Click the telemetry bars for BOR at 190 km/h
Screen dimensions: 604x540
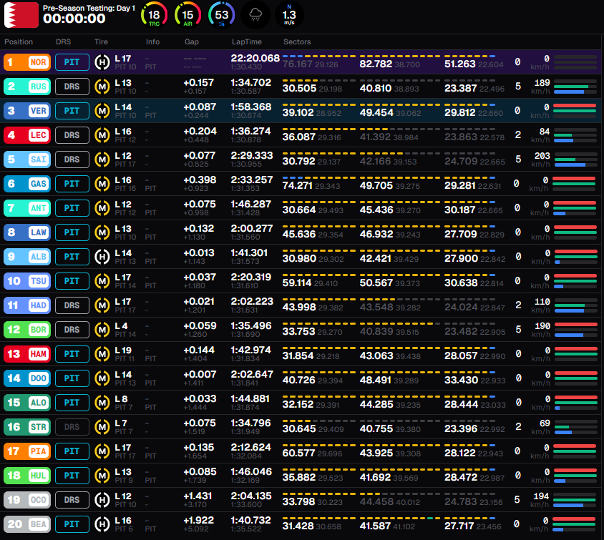[x=575, y=330]
